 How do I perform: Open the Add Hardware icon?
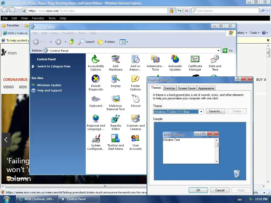[x=116, y=63]
